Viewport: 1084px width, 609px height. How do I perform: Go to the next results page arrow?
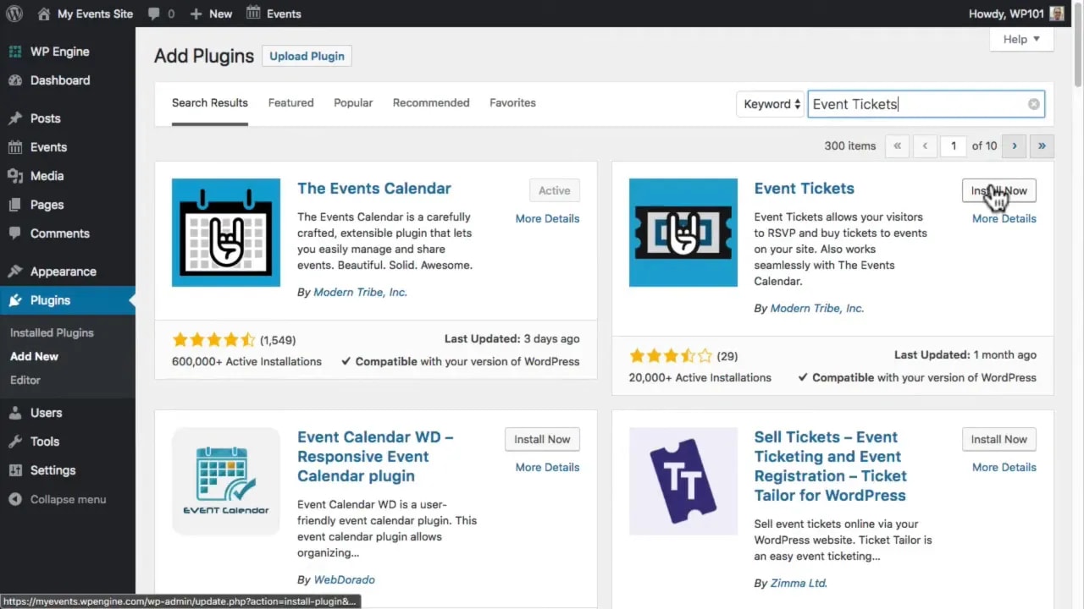(x=1014, y=145)
